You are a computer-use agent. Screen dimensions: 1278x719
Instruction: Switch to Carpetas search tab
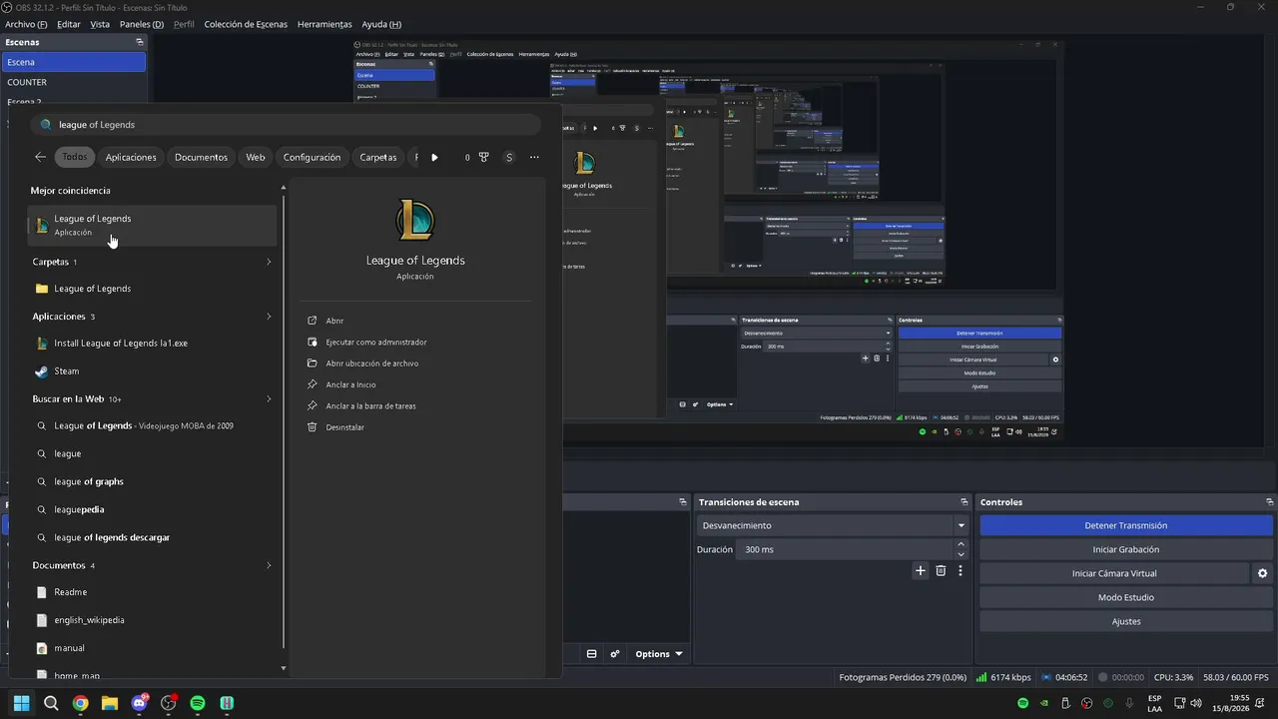point(378,157)
